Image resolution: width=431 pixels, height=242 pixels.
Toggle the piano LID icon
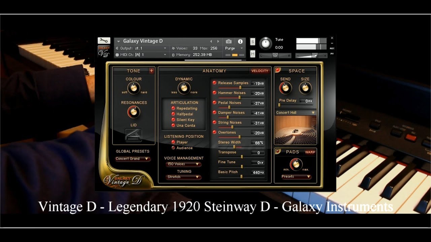[133, 135]
